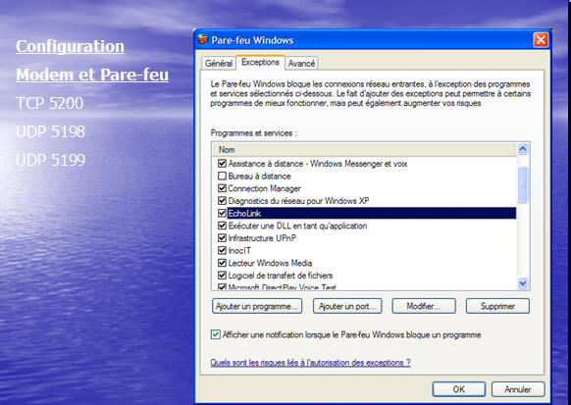This screenshot has height=405, width=571.
Task: Click the TCP 5200 text
Action: [49, 103]
